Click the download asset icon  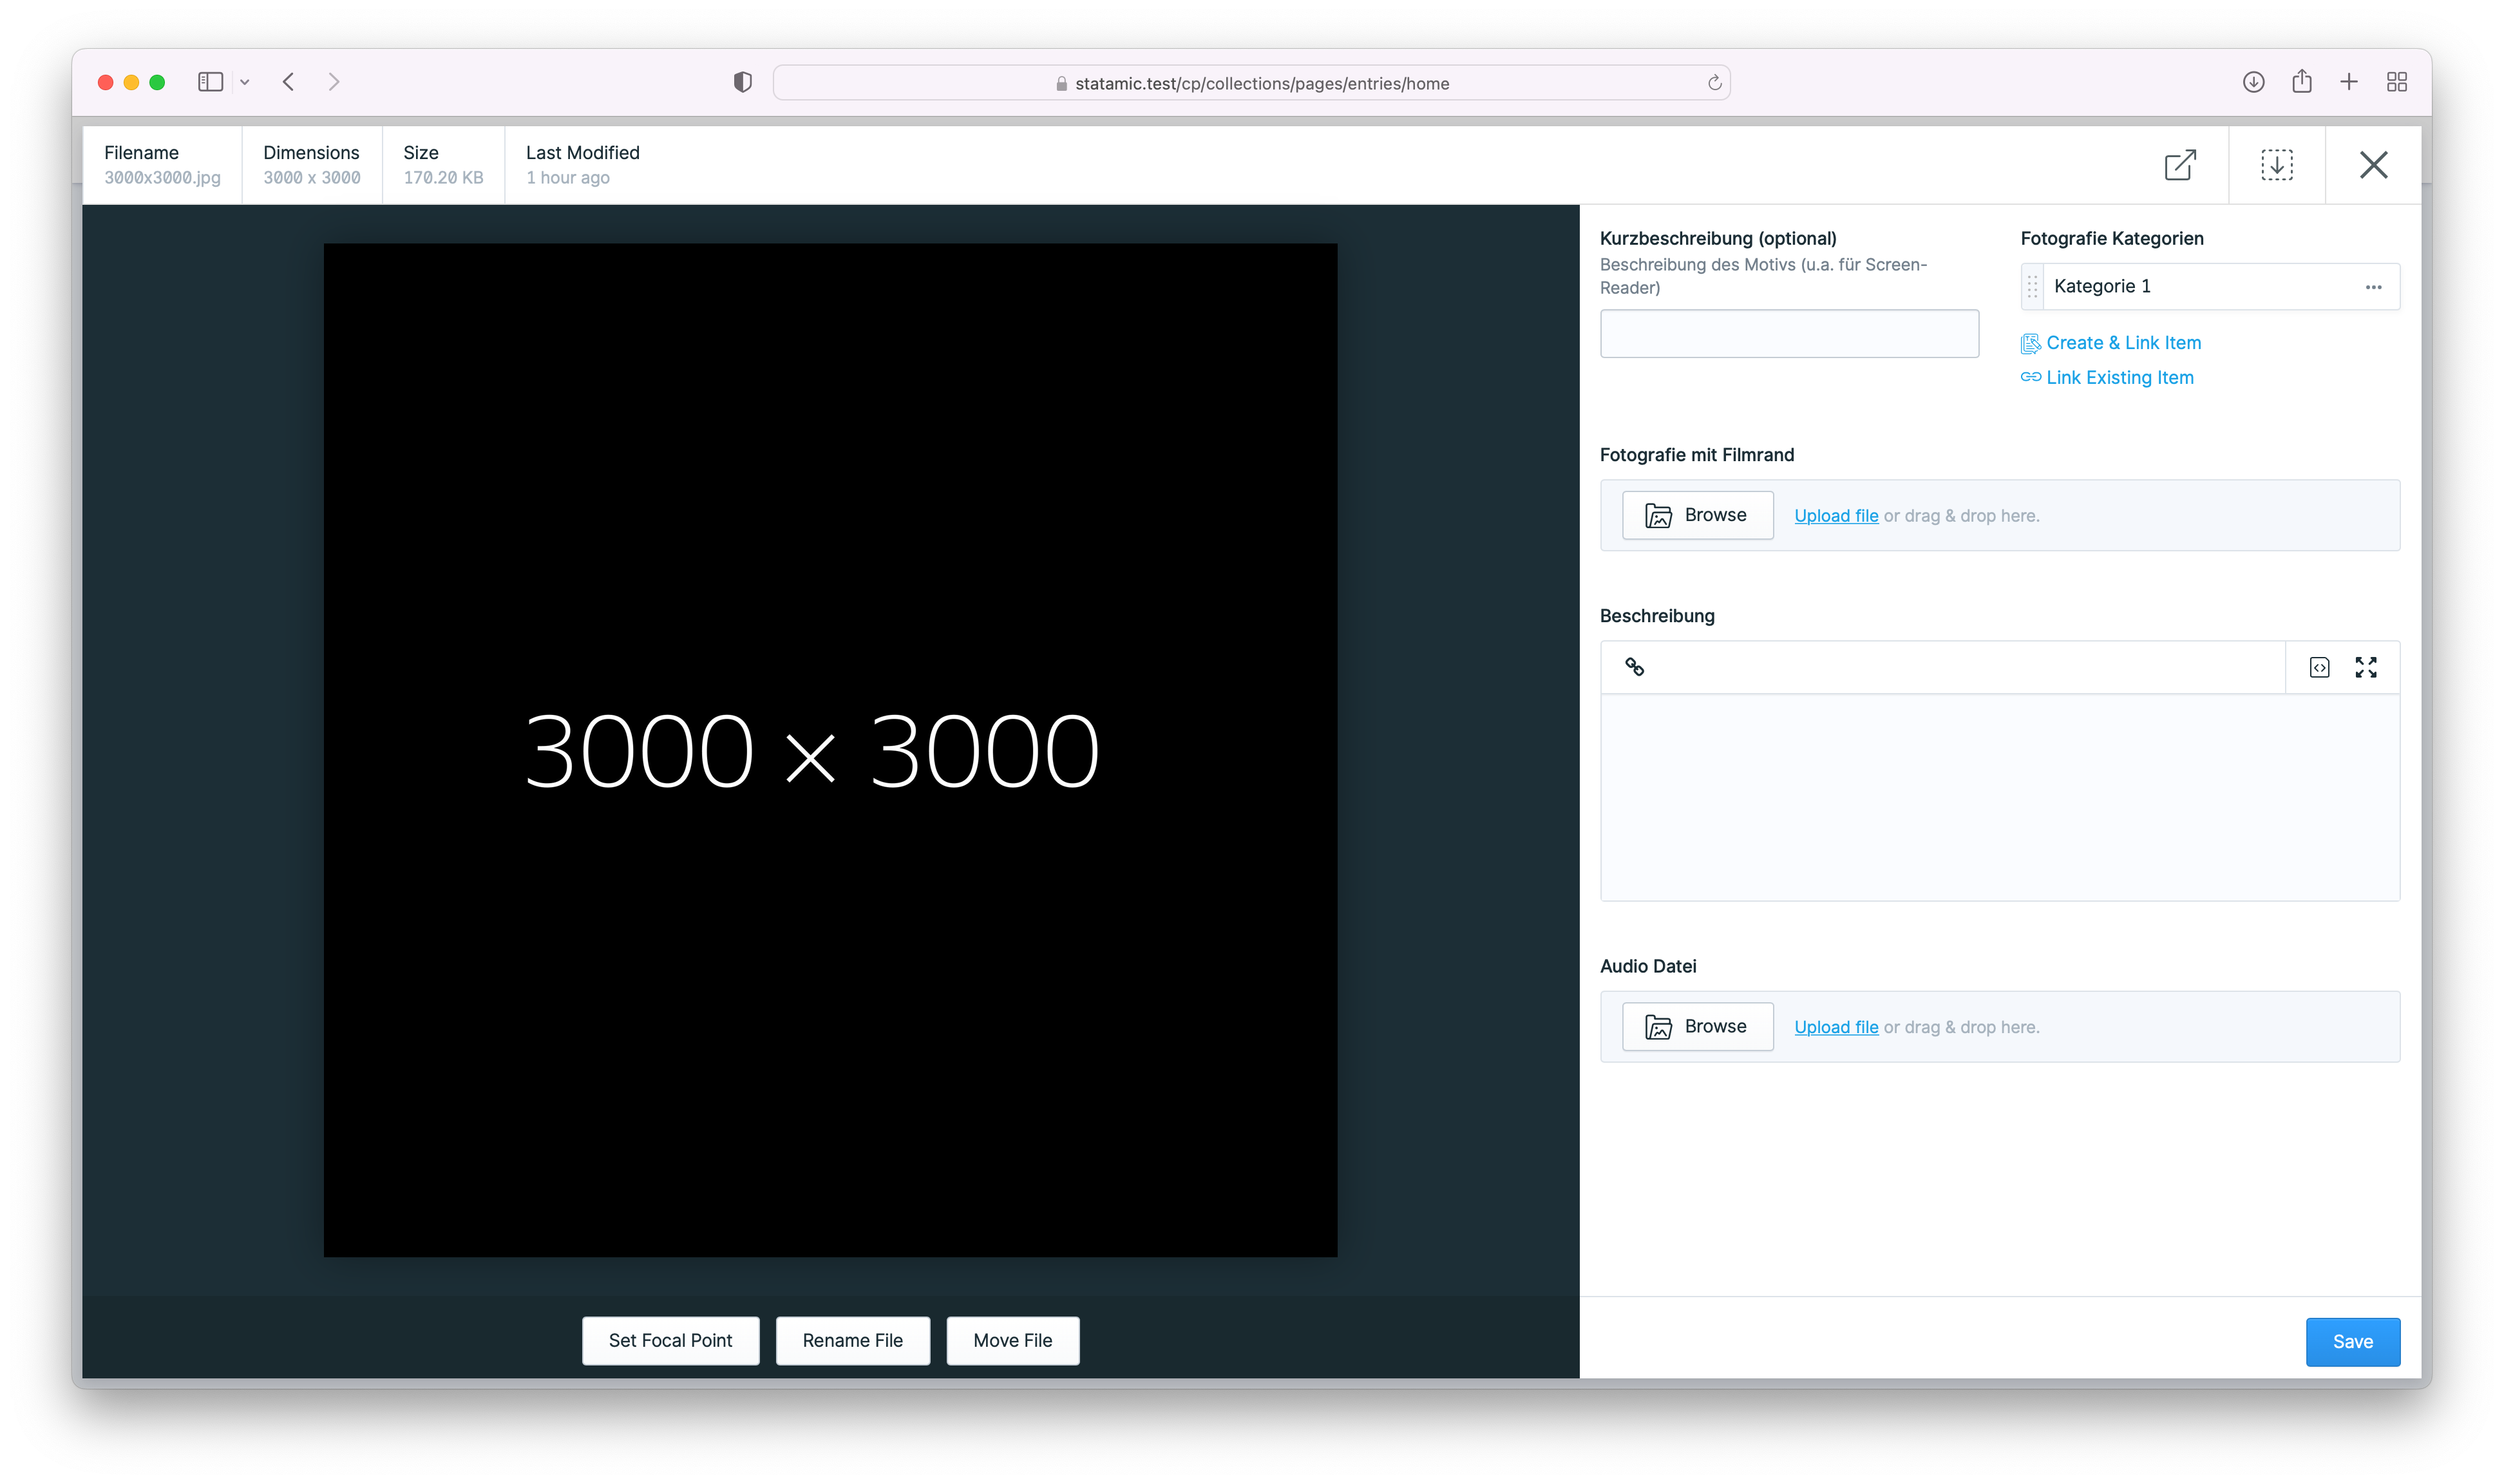pyautogui.click(x=2277, y=165)
